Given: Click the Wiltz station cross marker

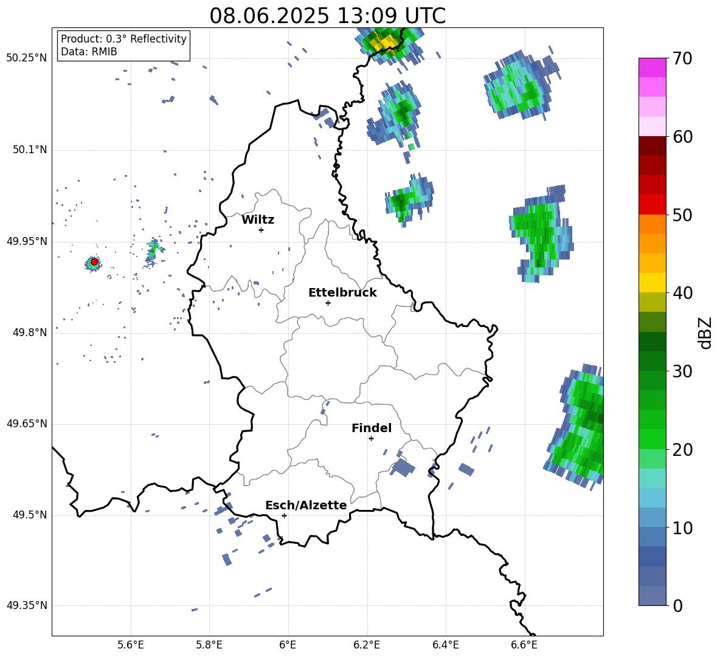Looking at the screenshot, I should [x=261, y=230].
